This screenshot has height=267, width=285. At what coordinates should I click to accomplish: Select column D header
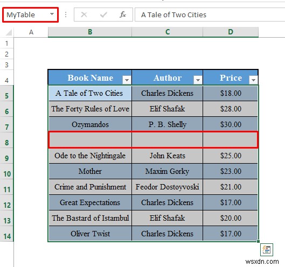(x=231, y=32)
